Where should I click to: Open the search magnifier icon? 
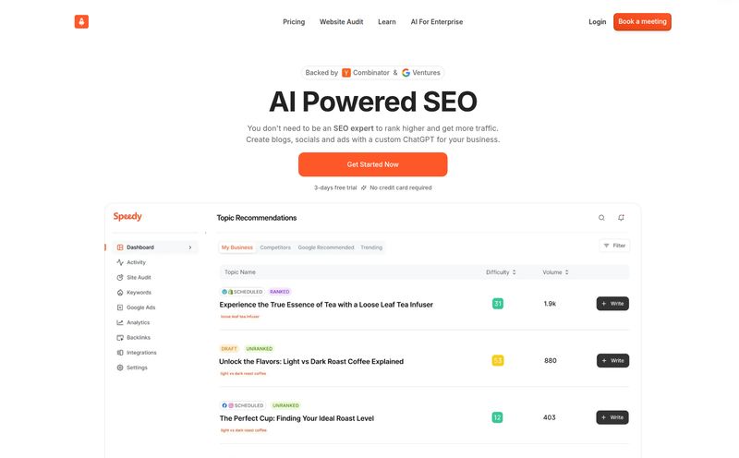click(601, 218)
